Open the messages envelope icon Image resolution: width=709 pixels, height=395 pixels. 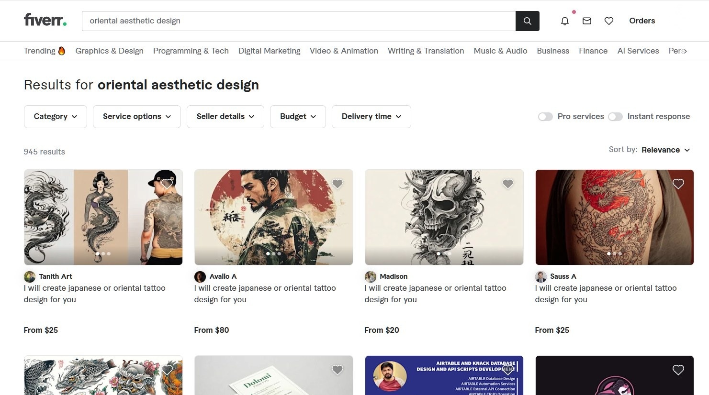click(x=587, y=21)
